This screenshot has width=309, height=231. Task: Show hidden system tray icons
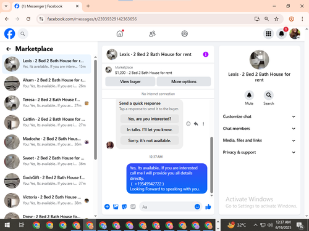tap(255, 225)
